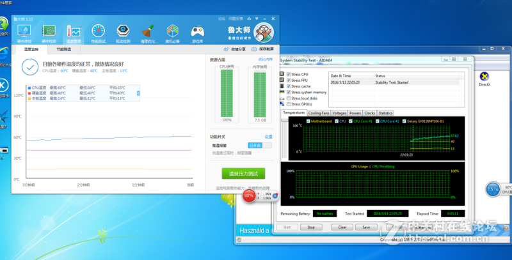Click chip icon beside Stress CPU
The width and height of the screenshot is (512, 260).
click(x=282, y=74)
